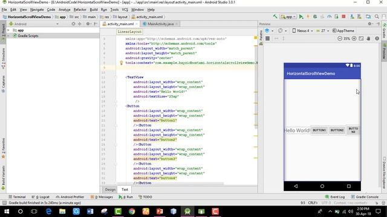This screenshot has width=387, height=217.
Task: Open AVD Manager icon in toolbar
Action: 352,16
